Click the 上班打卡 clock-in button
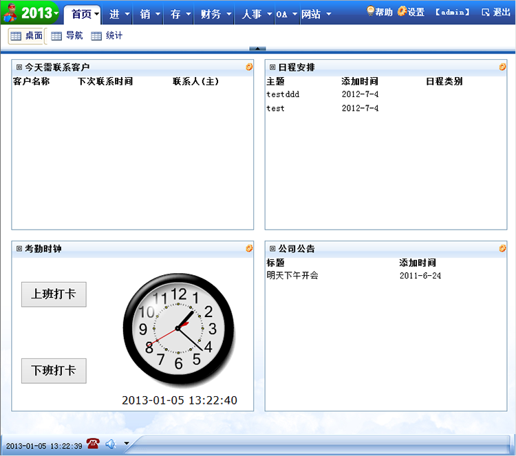This screenshot has height=456, width=516. coord(54,294)
